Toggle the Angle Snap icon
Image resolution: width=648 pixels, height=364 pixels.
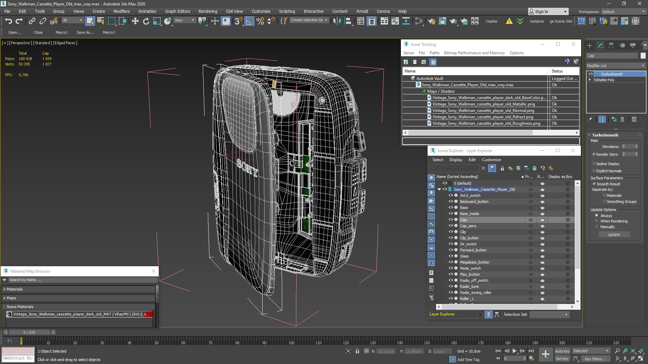point(249,21)
